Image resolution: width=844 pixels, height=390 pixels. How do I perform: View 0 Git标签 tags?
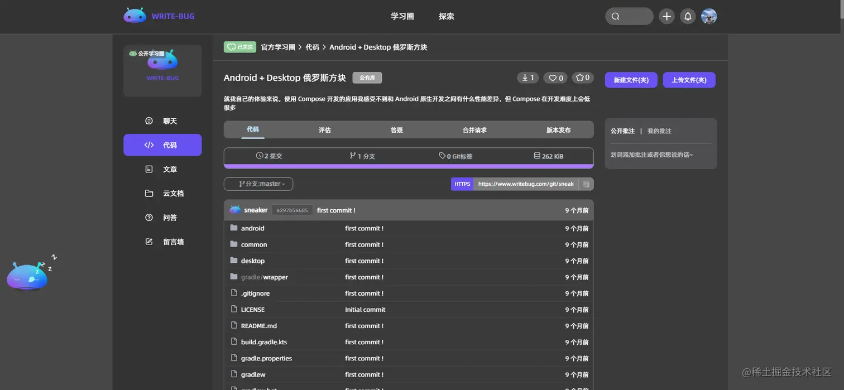[x=455, y=156]
